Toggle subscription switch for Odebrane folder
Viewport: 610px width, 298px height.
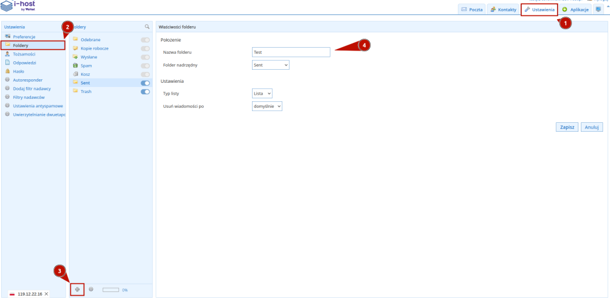pyautogui.click(x=145, y=39)
